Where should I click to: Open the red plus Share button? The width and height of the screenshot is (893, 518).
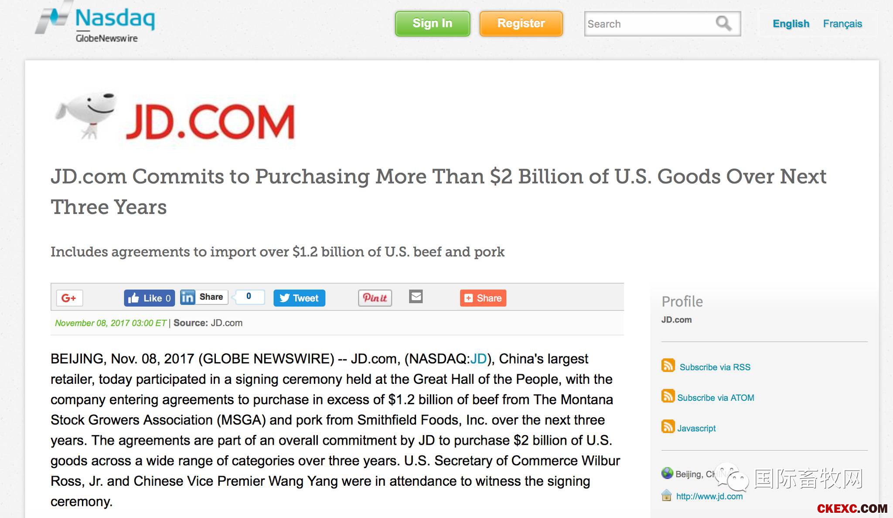pos(483,298)
